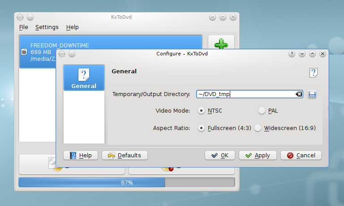Click the green plus add button in KxToDvd
344x206 pixels.
pyautogui.click(x=221, y=43)
